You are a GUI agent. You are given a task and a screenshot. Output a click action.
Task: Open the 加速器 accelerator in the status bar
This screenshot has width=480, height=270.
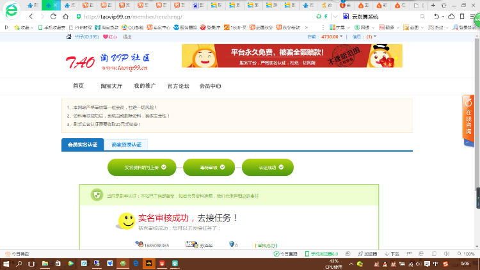click(367, 254)
